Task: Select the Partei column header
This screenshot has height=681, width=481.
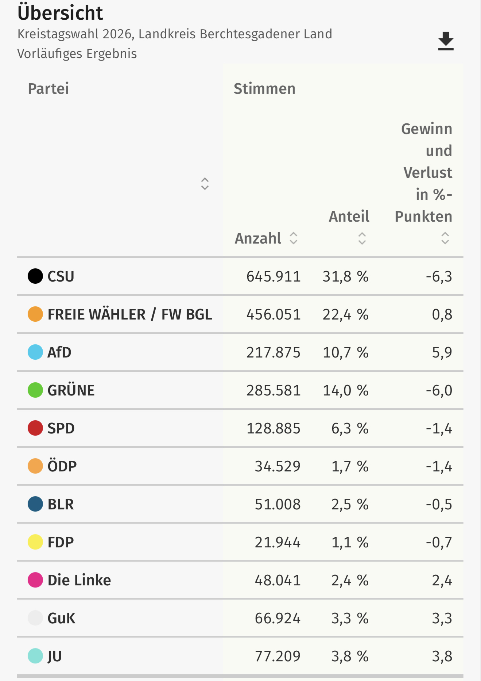Action: tap(49, 89)
